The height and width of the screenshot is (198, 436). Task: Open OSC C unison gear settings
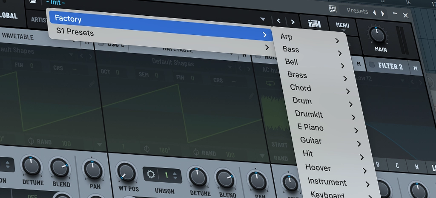coord(150,175)
